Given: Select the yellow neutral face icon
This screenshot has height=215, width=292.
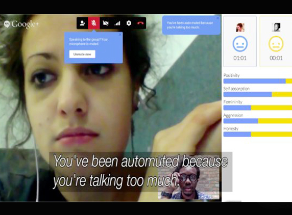Looking at the screenshot, I should [276, 44].
